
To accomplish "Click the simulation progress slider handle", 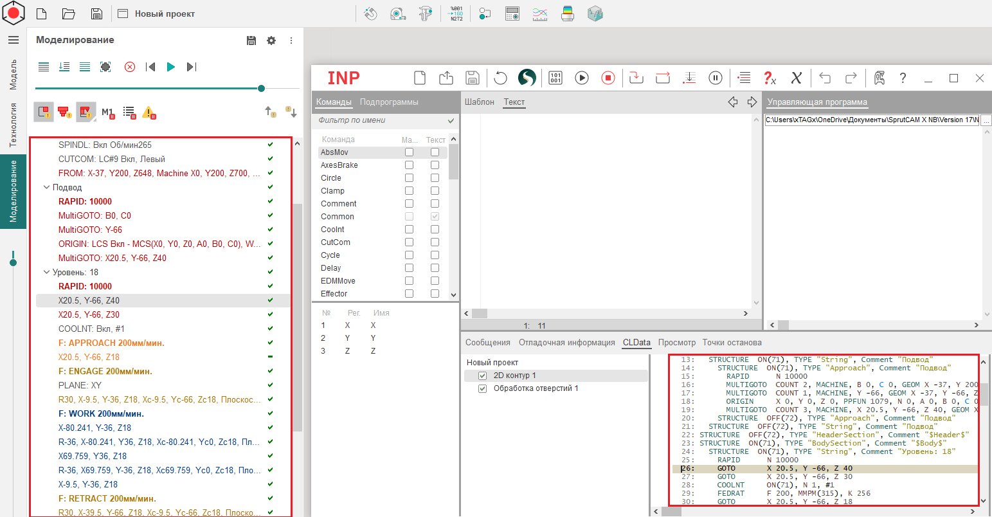I will pyautogui.click(x=261, y=89).
